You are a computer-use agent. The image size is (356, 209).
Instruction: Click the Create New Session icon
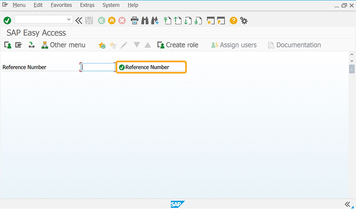tap(211, 20)
